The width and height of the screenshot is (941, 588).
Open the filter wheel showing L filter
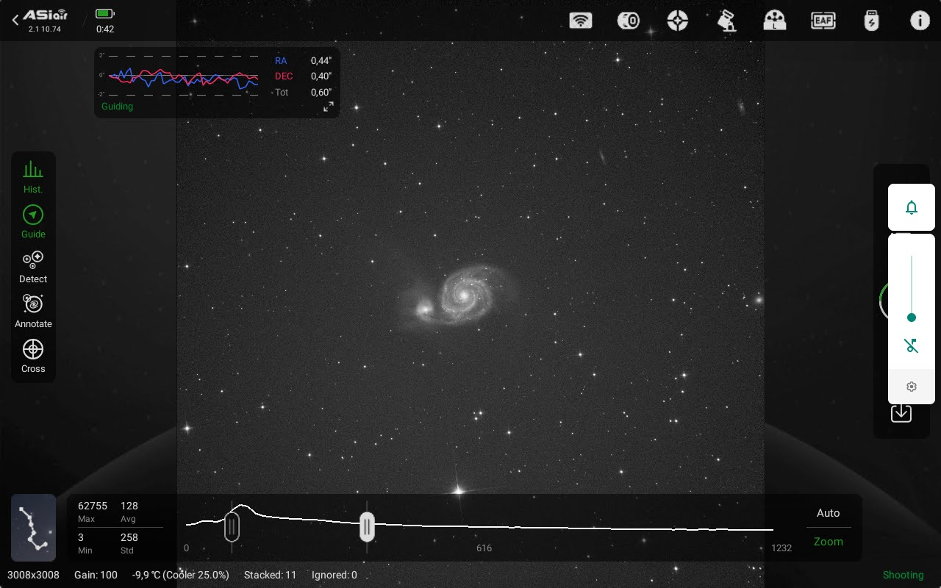(775, 21)
